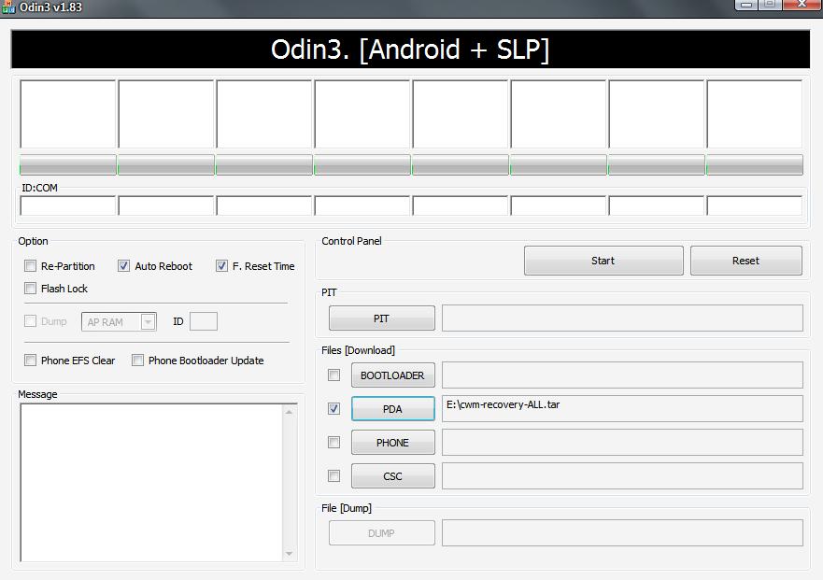Screen dimensions: 823x580
Task: Open the PDA file browser button
Action: coord(392,409)
